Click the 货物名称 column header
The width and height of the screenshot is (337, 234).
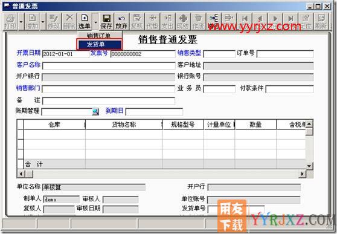point(124,125)
